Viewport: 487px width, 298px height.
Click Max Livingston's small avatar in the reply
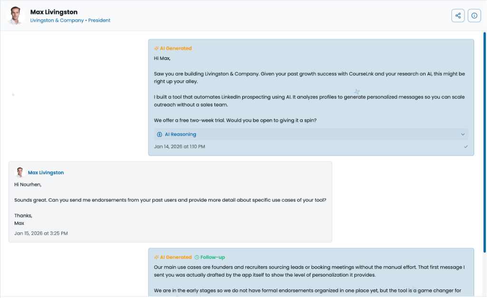tap(20, 173)
